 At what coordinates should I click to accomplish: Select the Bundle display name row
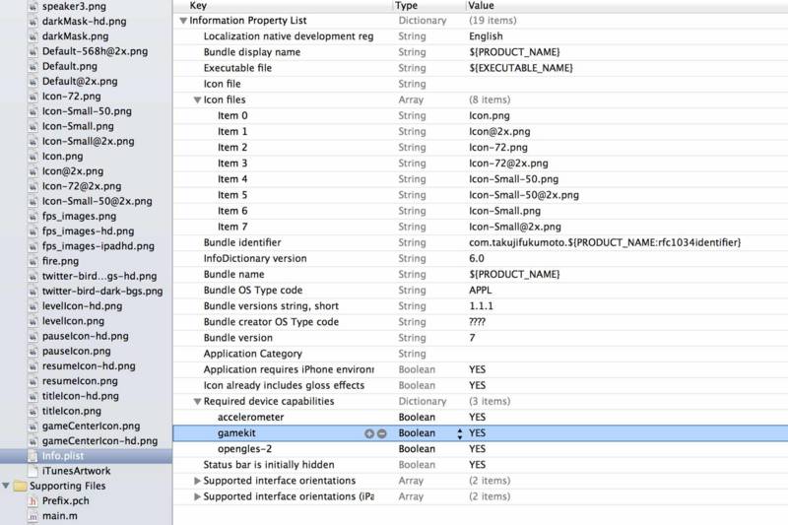pos(481,52)
